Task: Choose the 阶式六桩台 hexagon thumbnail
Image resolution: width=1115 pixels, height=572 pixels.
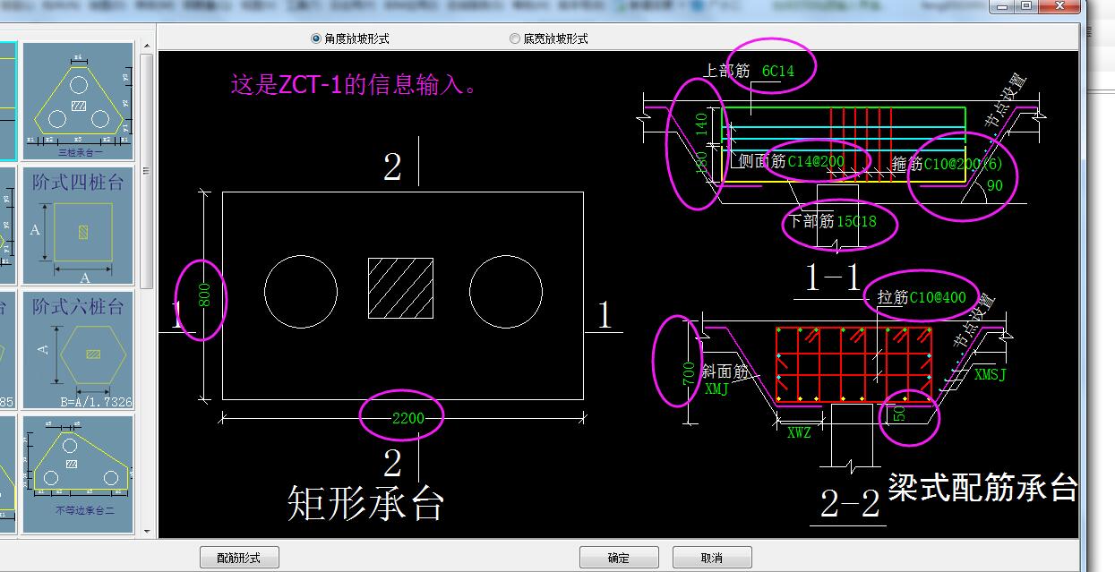Action: 78,349
